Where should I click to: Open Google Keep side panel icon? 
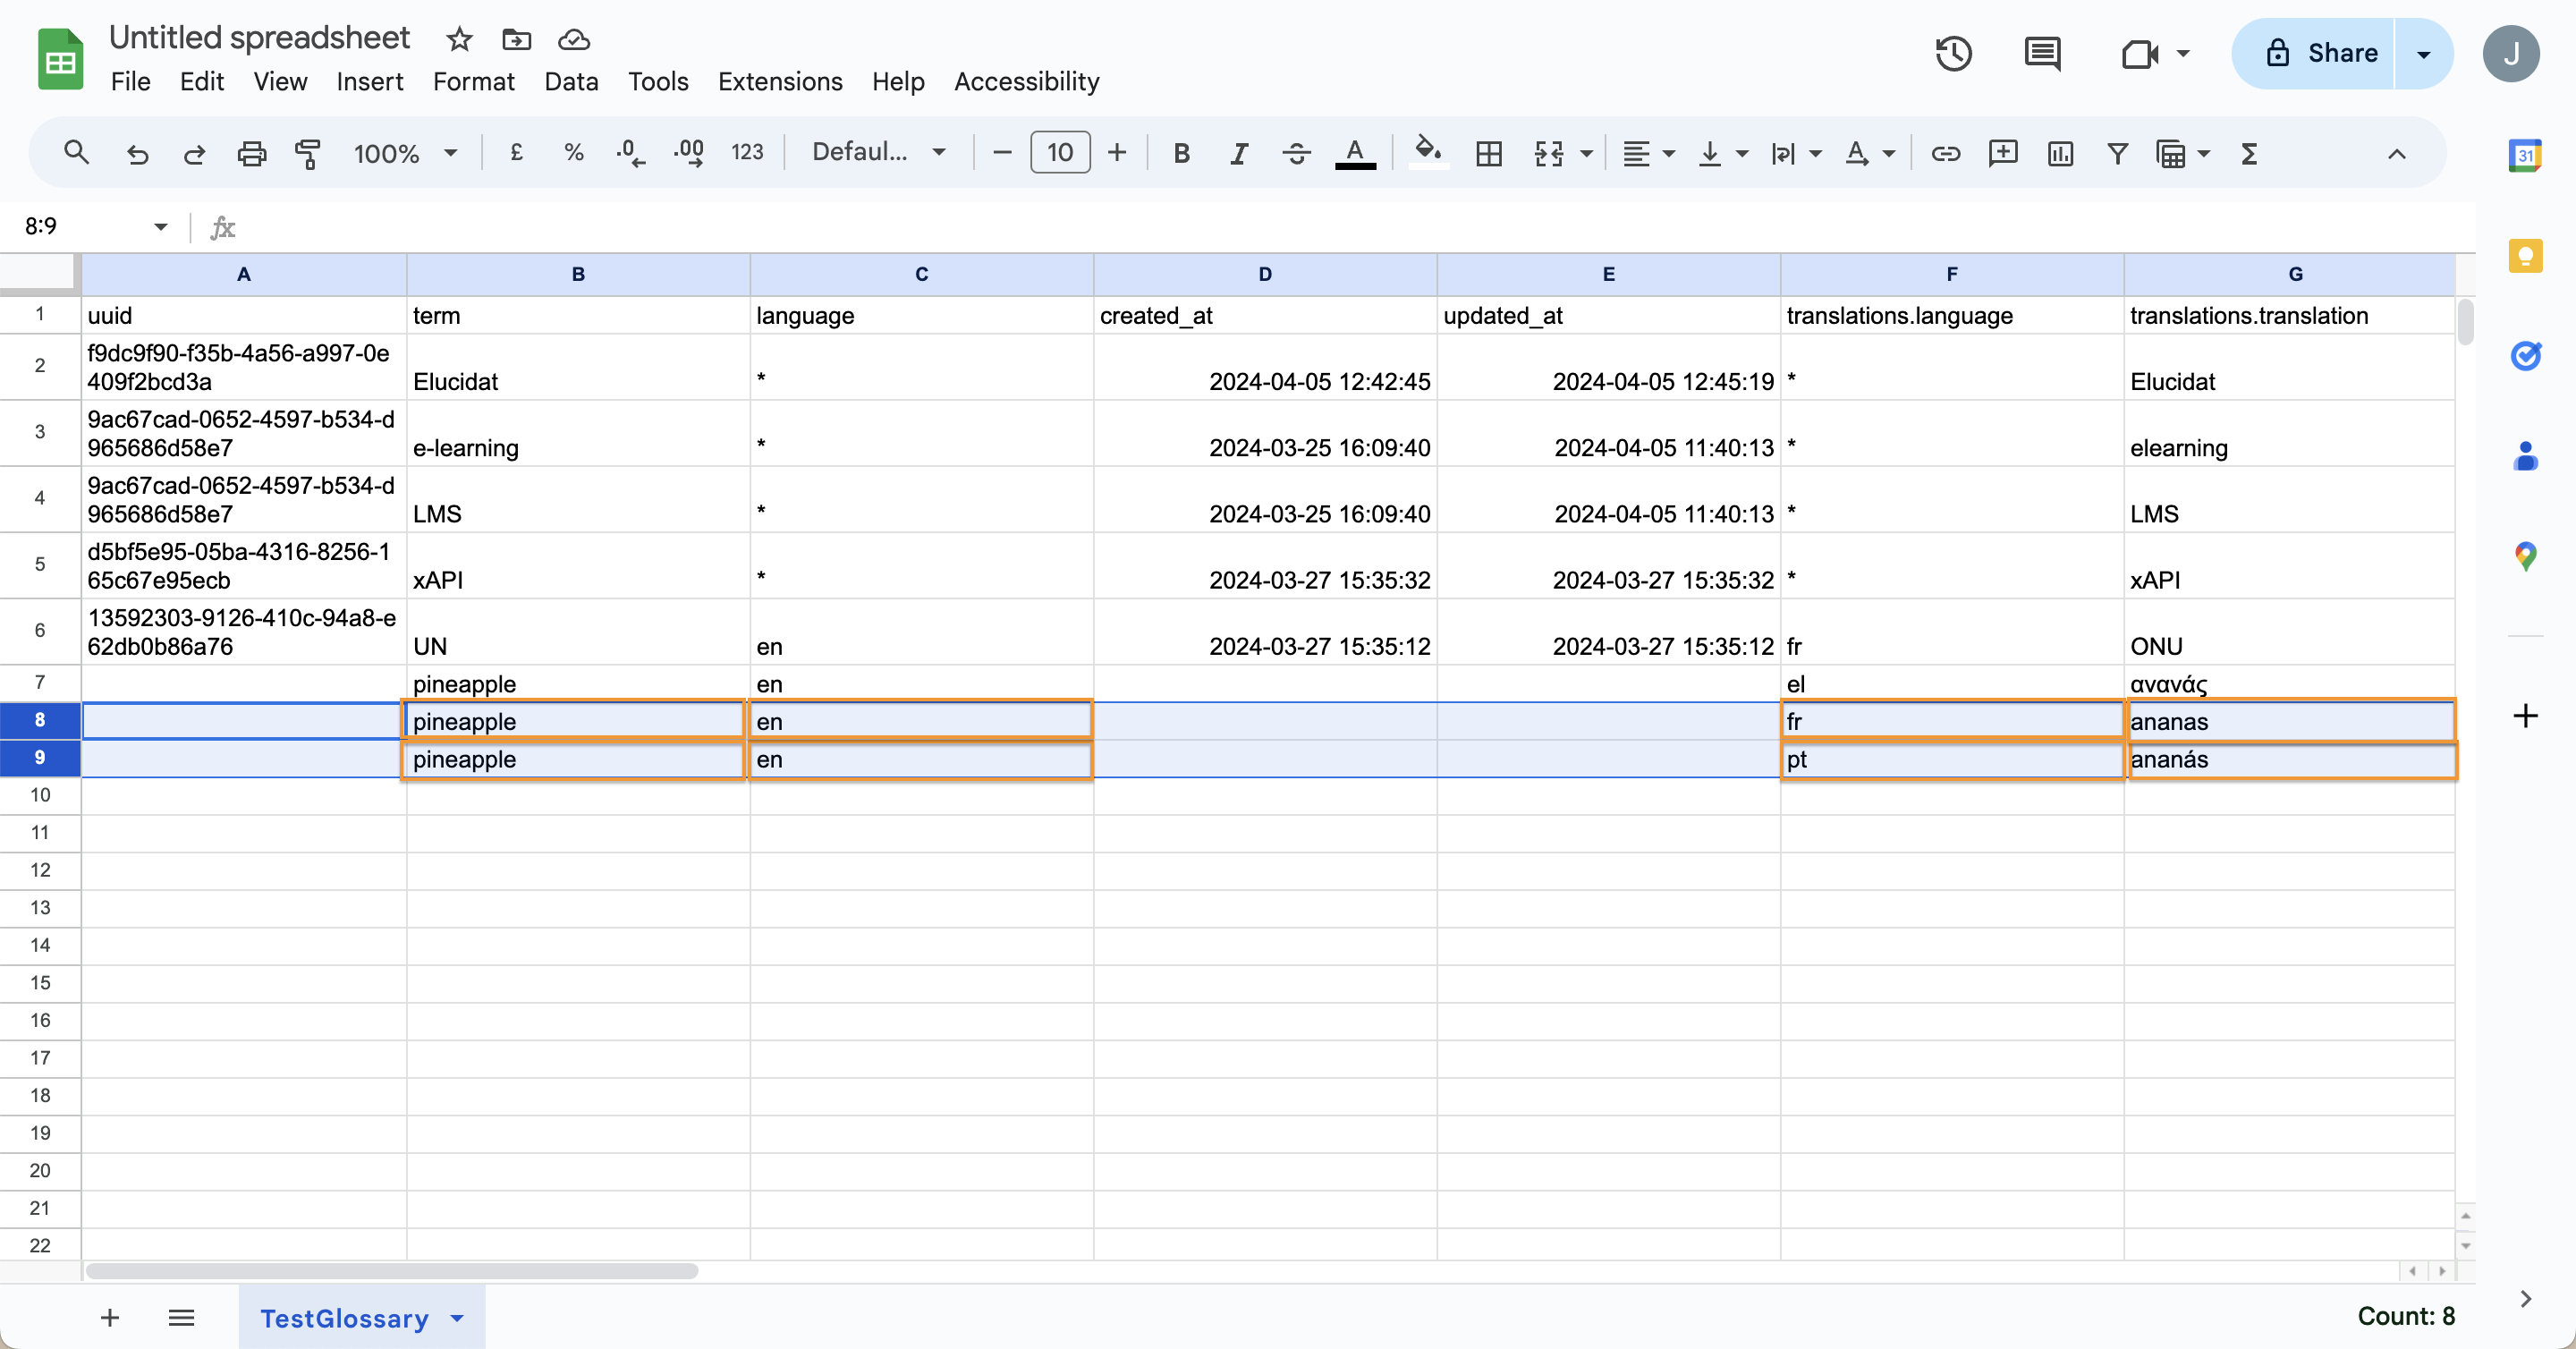[2525, 255]
